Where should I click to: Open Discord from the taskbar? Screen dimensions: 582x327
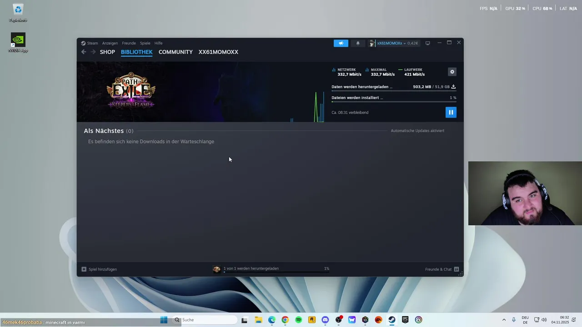click(325, 320)
